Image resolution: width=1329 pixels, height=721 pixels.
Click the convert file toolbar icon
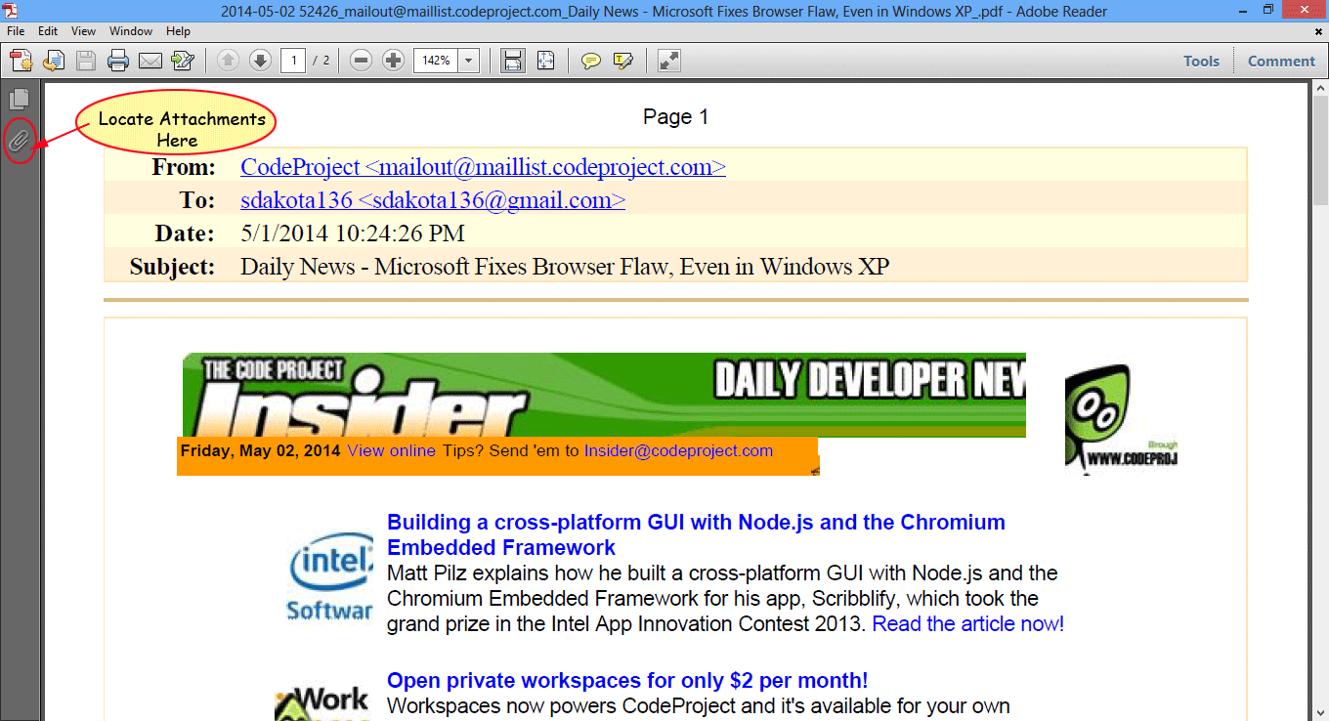click(x=54, y=61)
